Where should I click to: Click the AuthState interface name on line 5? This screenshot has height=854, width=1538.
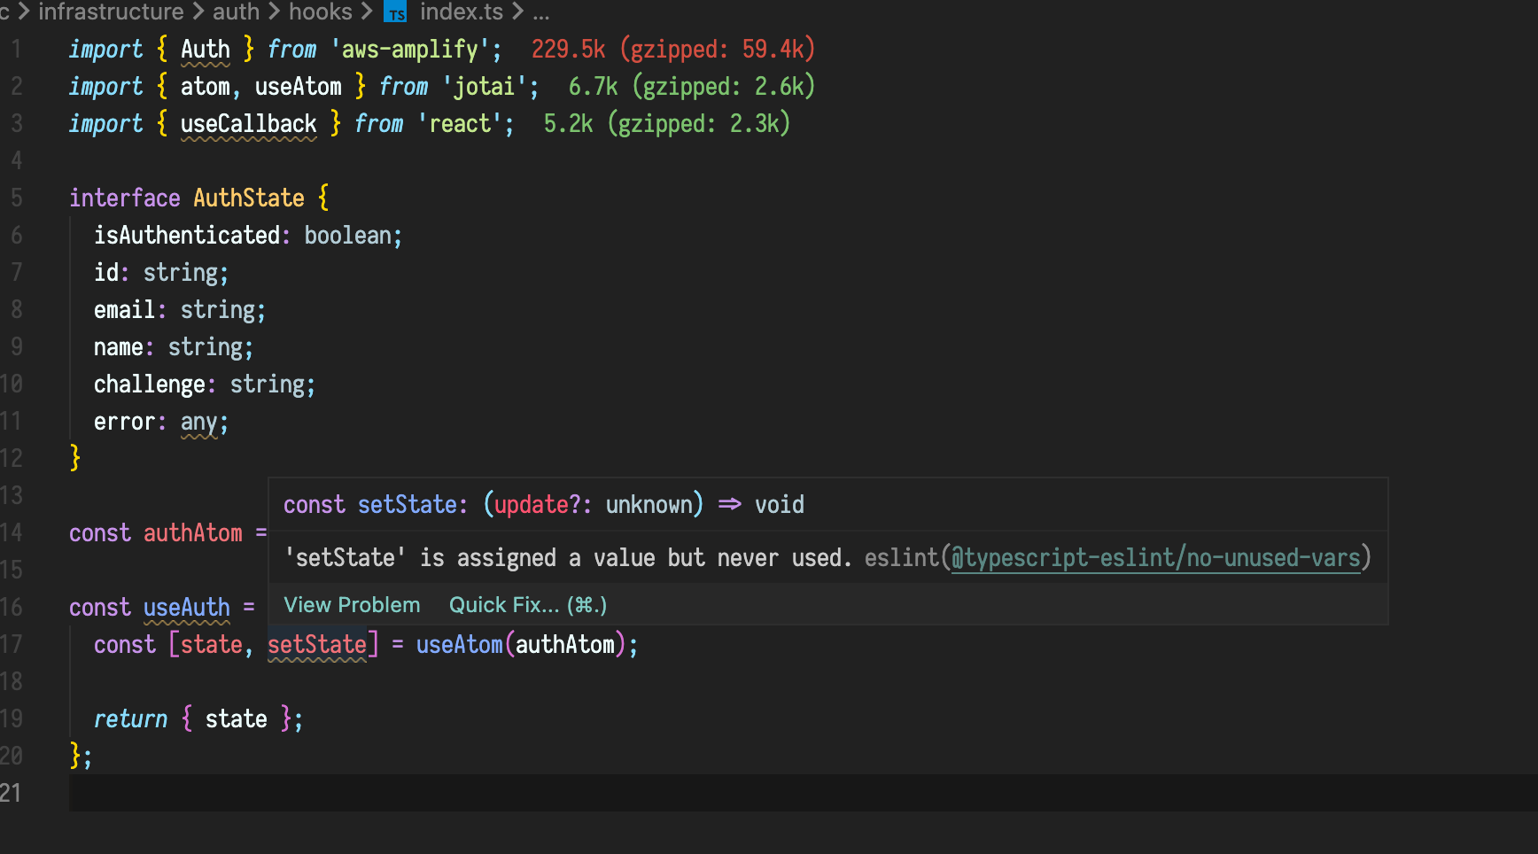(x=249, y=198)
